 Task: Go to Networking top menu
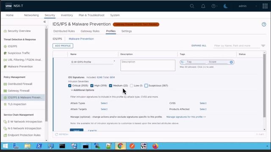pos(31,15)
